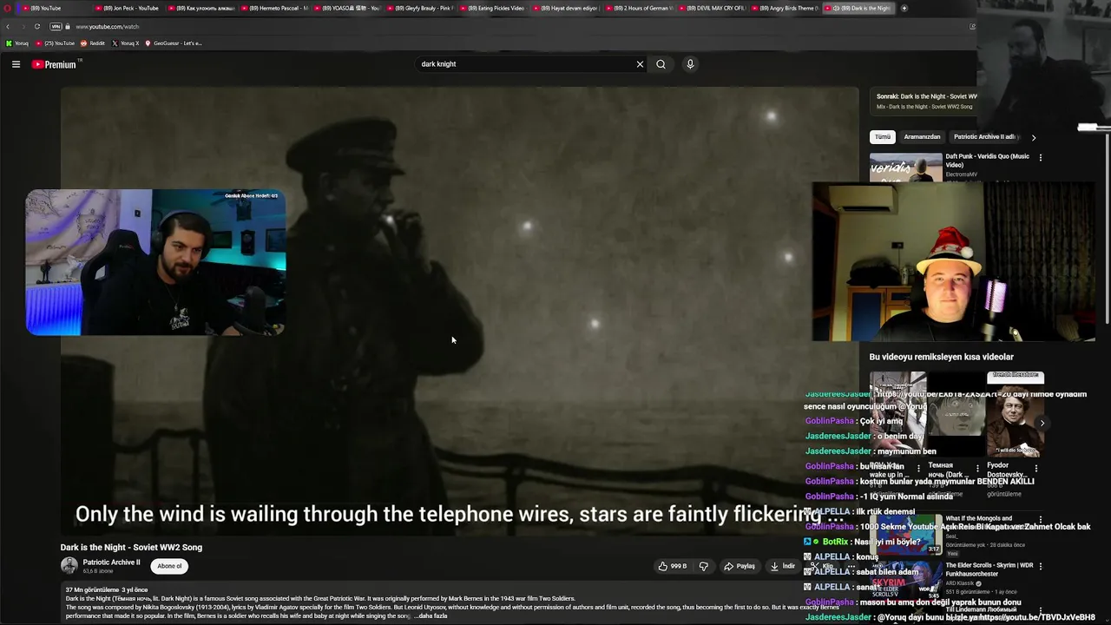Share the video via Paylaş

click(740, 566)
